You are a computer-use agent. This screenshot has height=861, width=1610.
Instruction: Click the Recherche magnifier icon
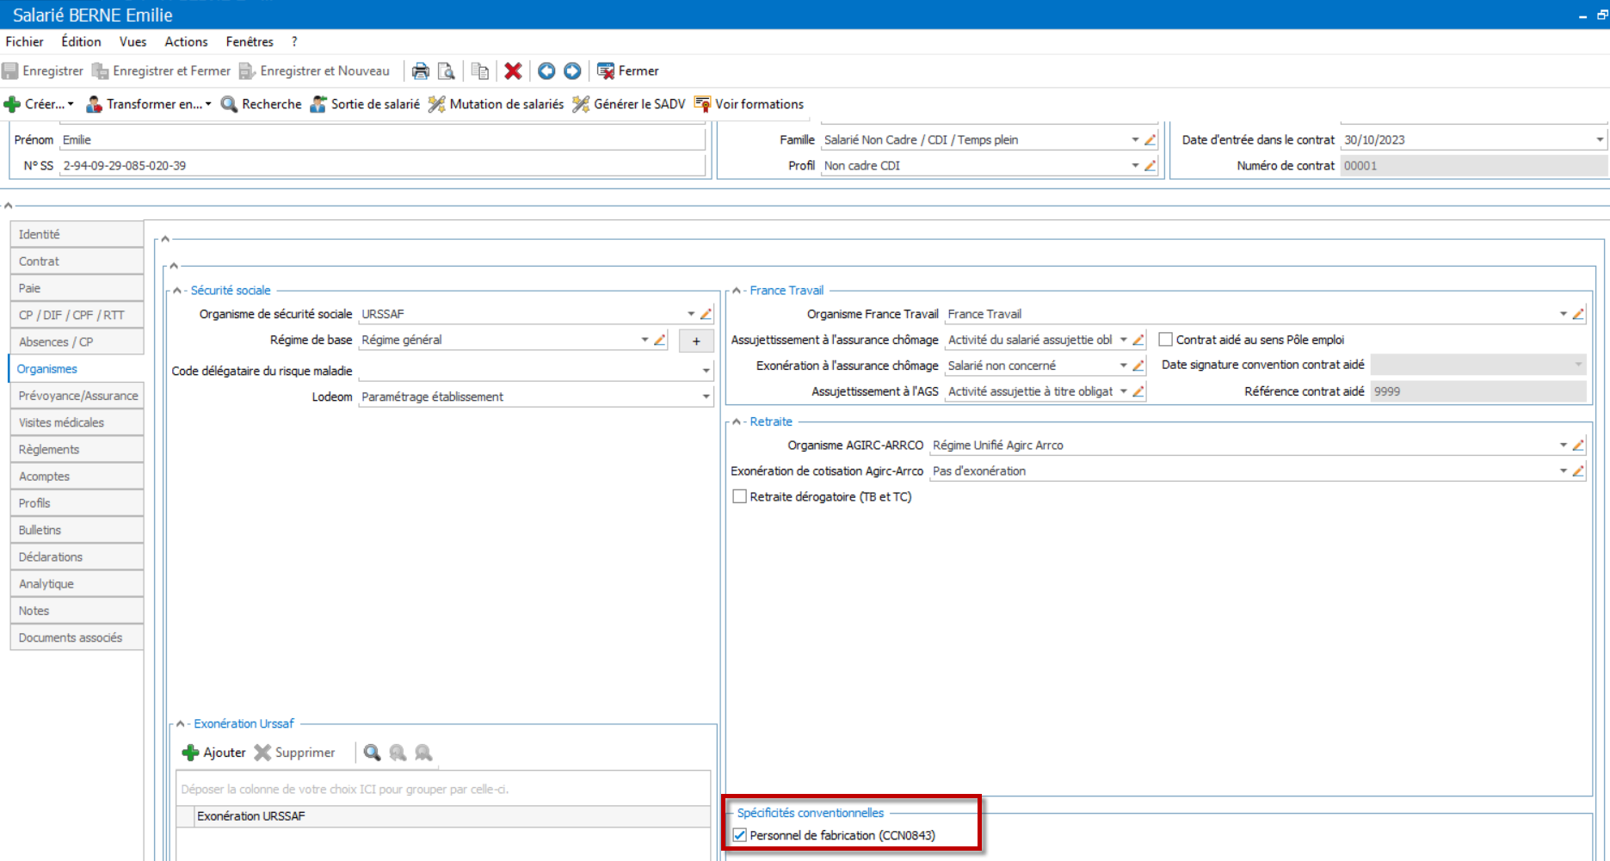click(229, 104)
